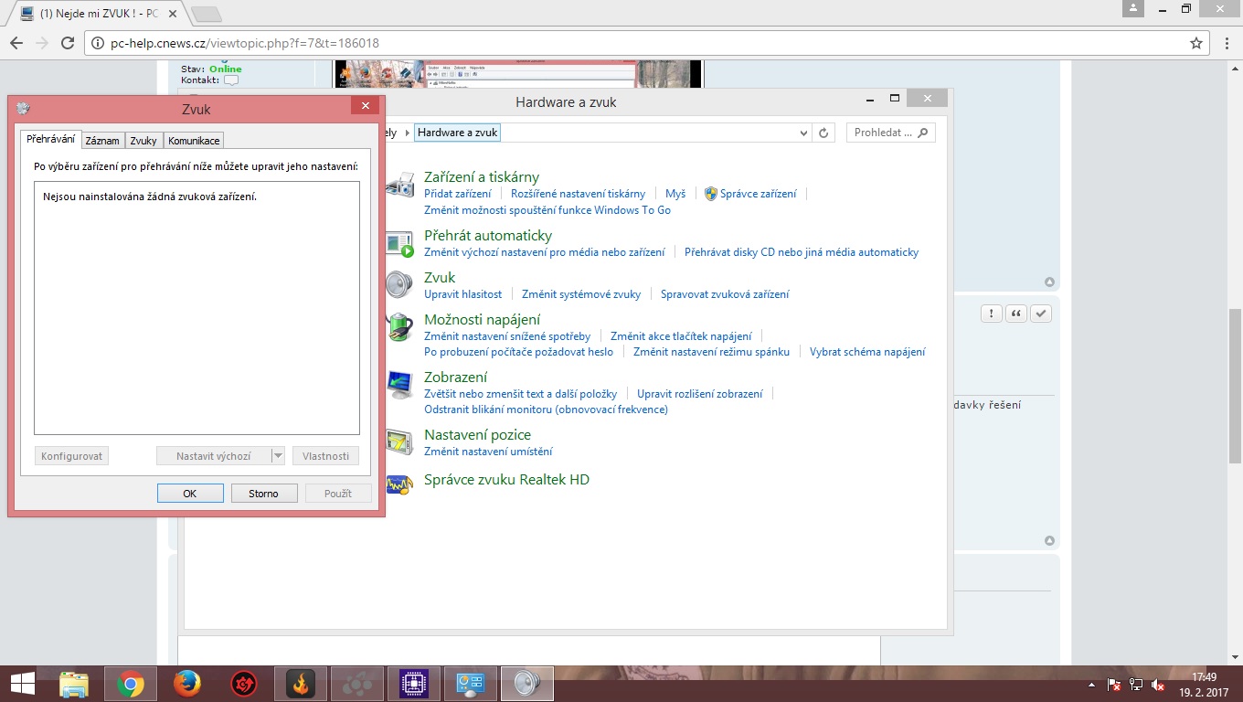
Task: Switch to the Zvuky tab
Action: click(143, 141)
